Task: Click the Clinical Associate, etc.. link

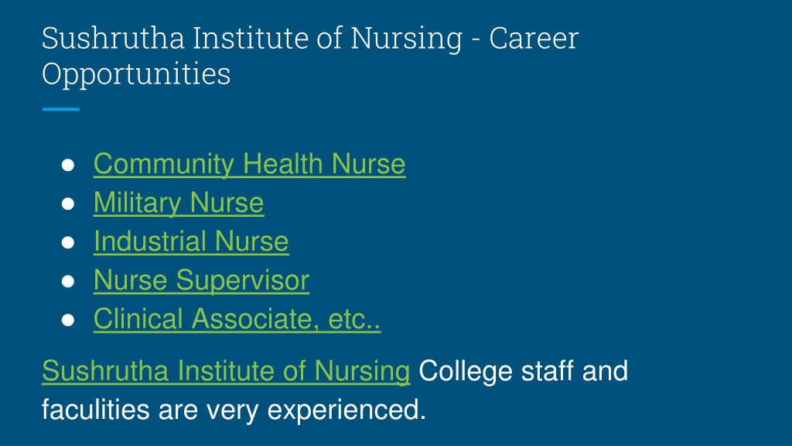Action: [x=237, y=319]
